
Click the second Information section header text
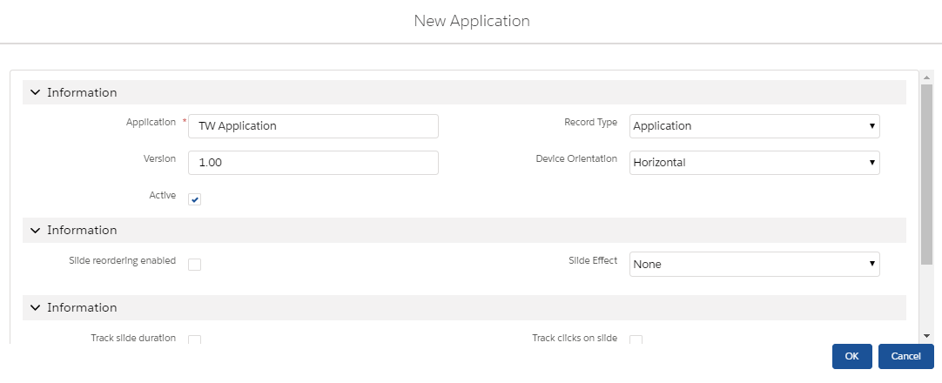(82, 231)
